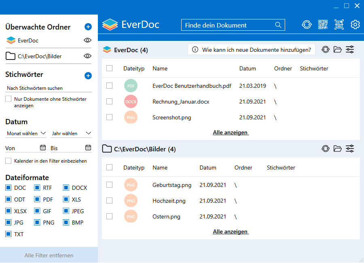The width and height of the screenshot is (364, 263).
Task: Open folder icon for EverDoc section
Action: pos(338,50)
